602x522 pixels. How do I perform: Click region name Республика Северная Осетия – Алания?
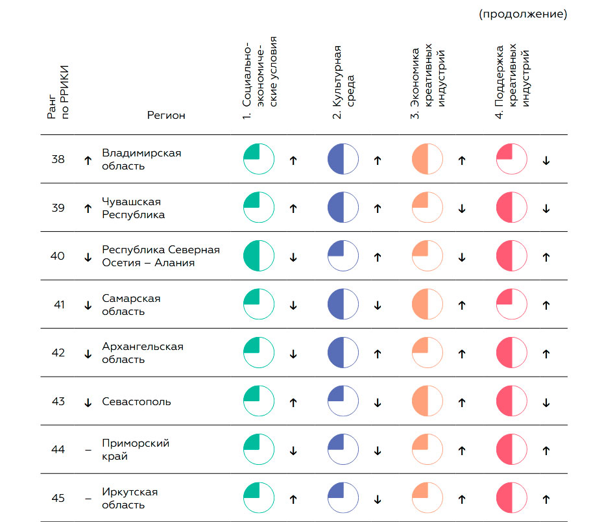(161, 256)
